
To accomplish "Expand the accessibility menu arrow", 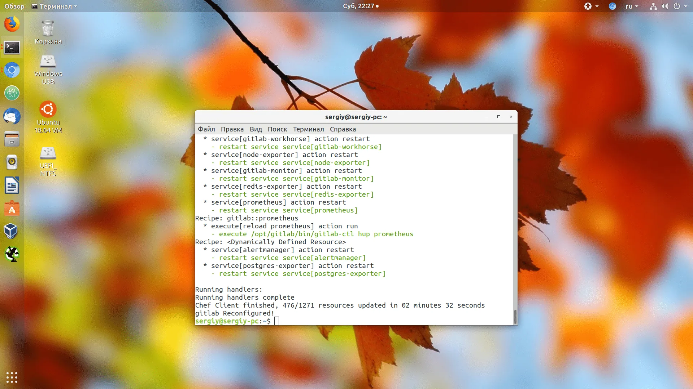I will pos(596,6).
